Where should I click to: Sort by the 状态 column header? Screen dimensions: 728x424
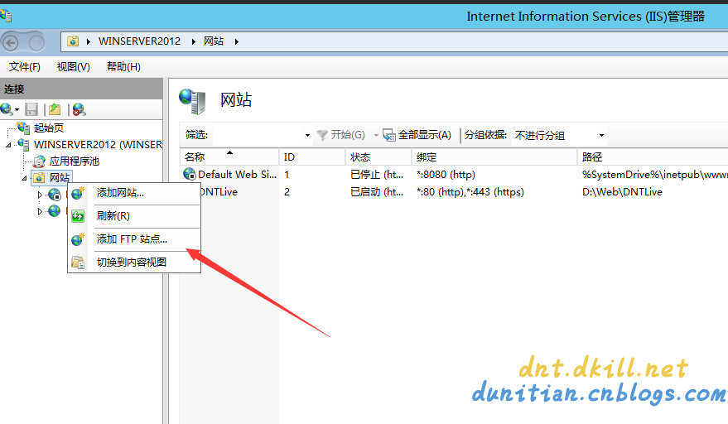[x=378, y=157]
